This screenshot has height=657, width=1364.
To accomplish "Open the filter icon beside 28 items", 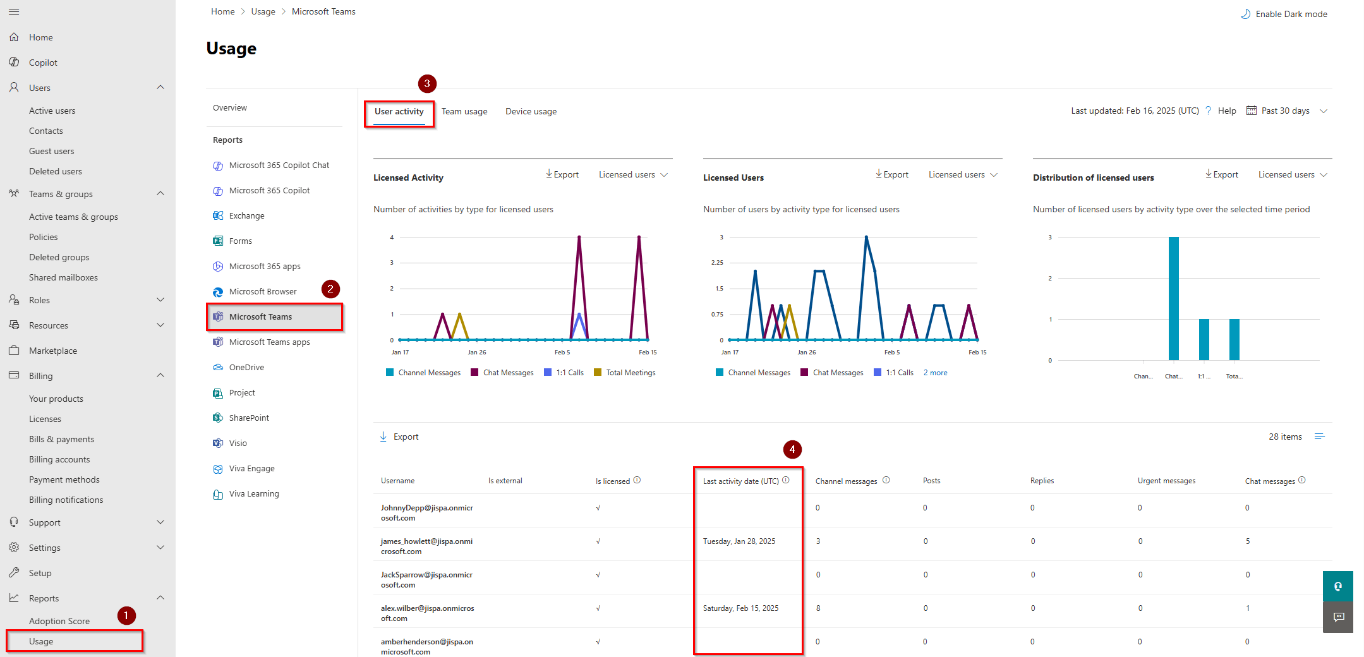I will (1320, 436).
